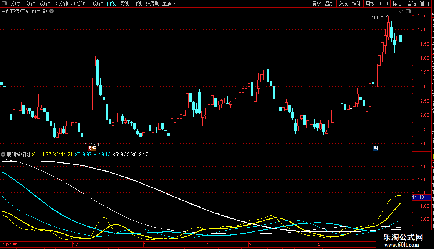
Task: Click the X1: 11.77 indicator value
Action: 41,154
